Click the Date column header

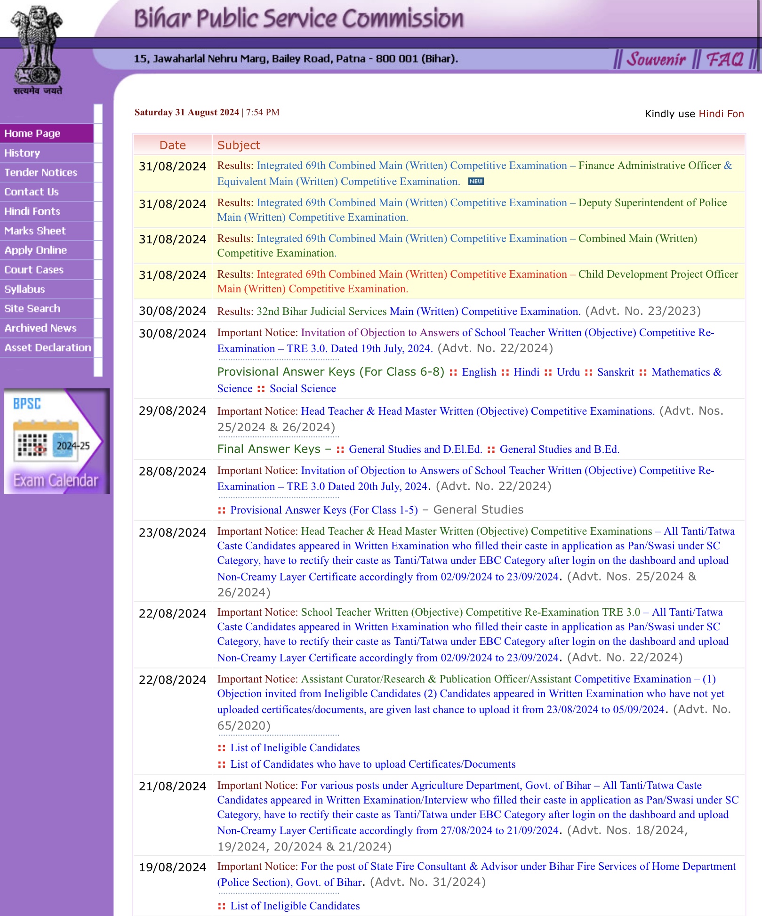click(x=173, y=145)
